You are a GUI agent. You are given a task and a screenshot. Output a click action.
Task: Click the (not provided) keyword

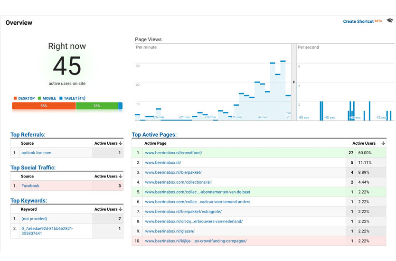34,219
